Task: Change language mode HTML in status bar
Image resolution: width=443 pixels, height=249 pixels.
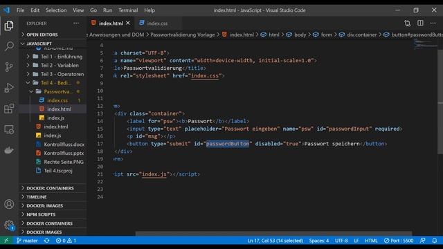Action: click(x=371, y=241)
